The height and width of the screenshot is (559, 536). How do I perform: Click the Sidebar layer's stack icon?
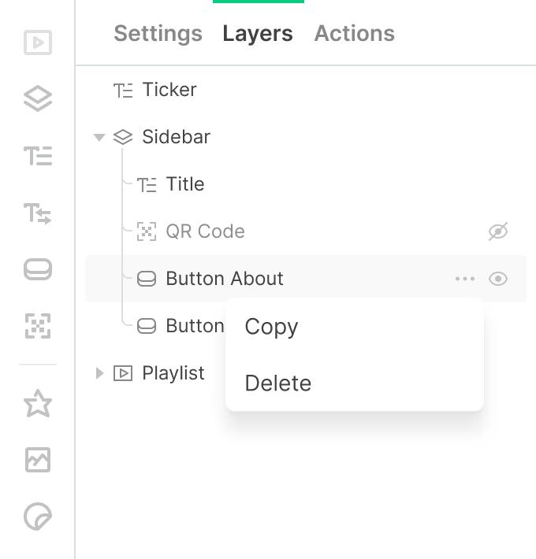(x=123, y=137)
